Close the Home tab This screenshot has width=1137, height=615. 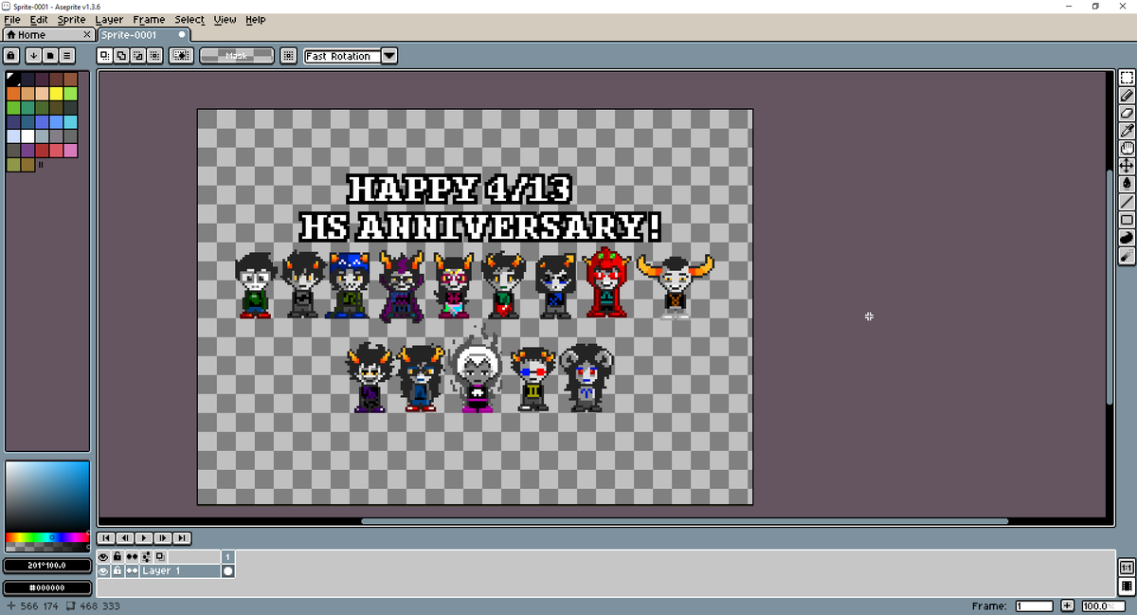click(x=86, y=35)
